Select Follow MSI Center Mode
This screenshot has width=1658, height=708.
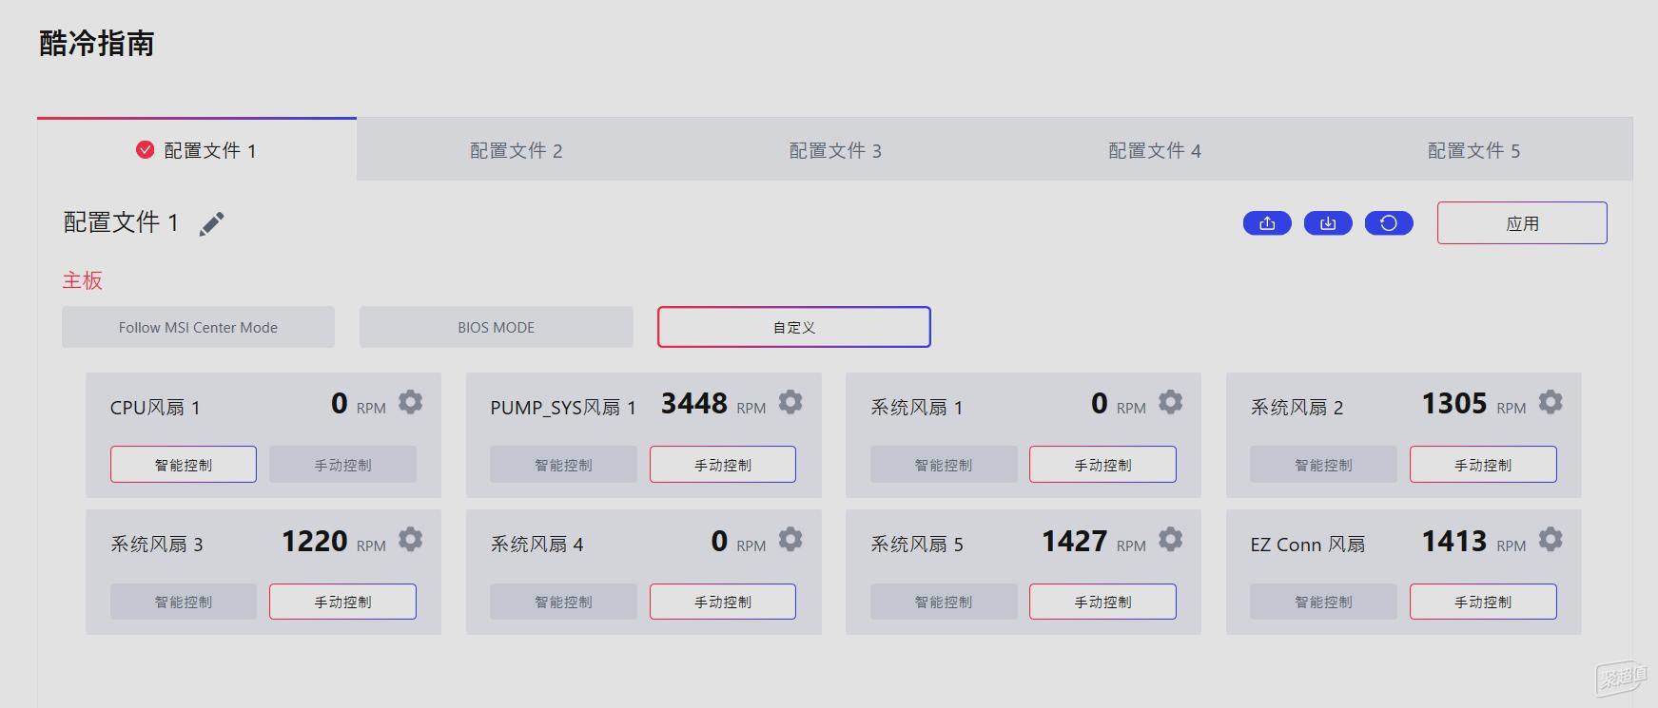coord(198,327)
